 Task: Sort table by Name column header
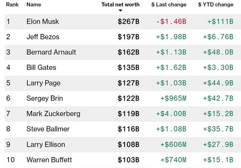pos(34,5)
